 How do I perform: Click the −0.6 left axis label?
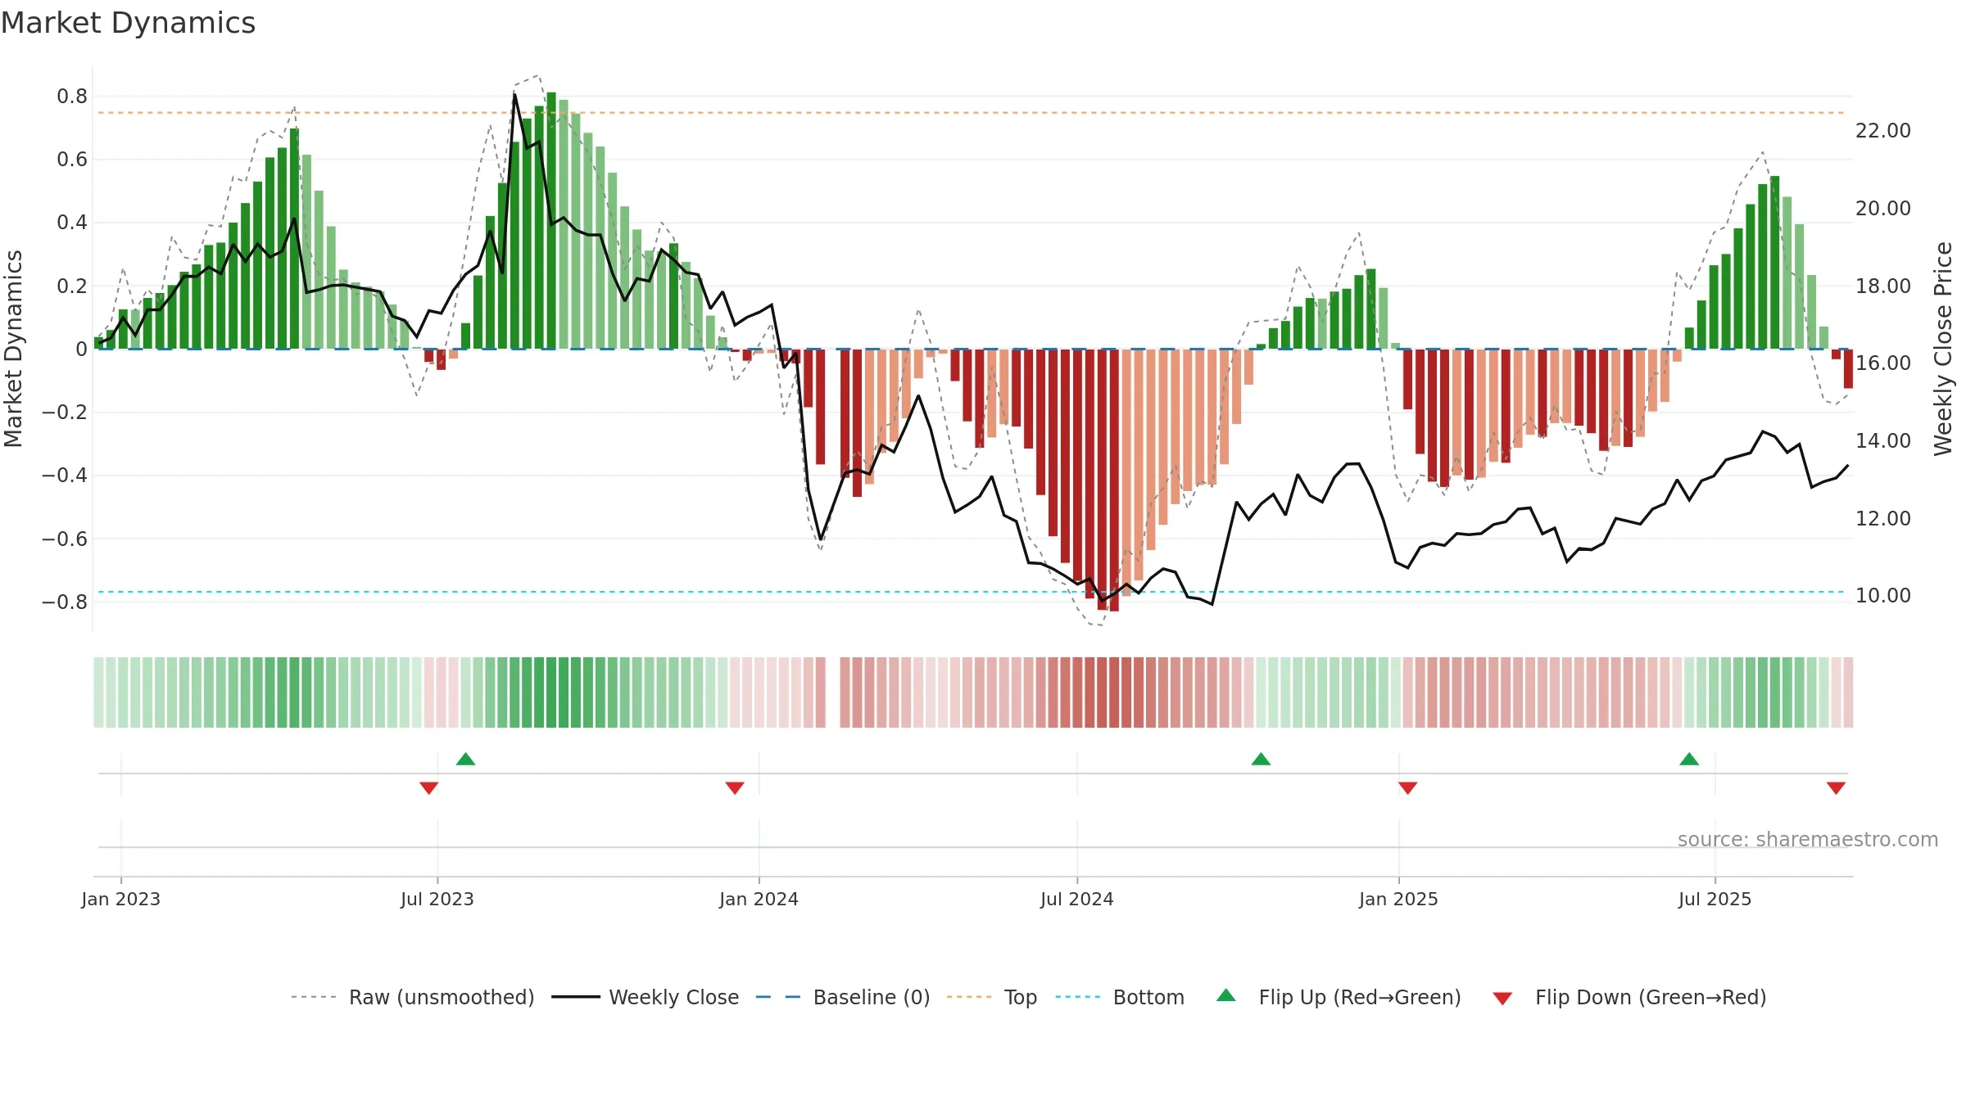pos(65,539)
